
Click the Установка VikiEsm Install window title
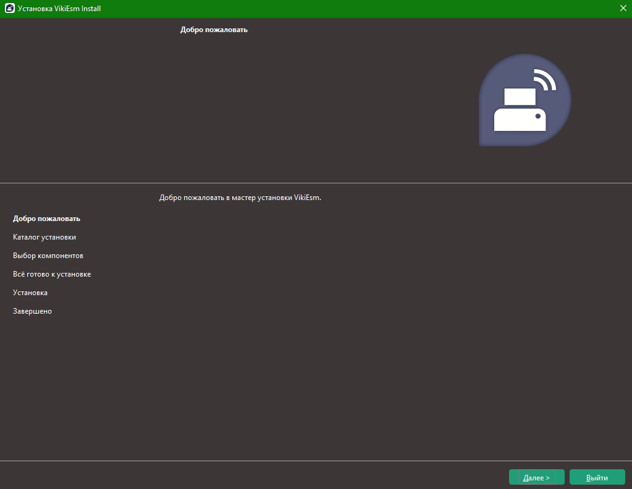59,9
